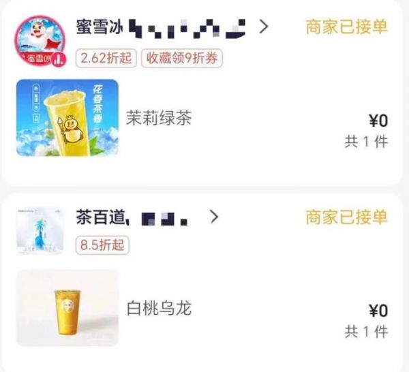Open the 蜜雪冰 store name title
409x372 pixels.
click(161, 27)
